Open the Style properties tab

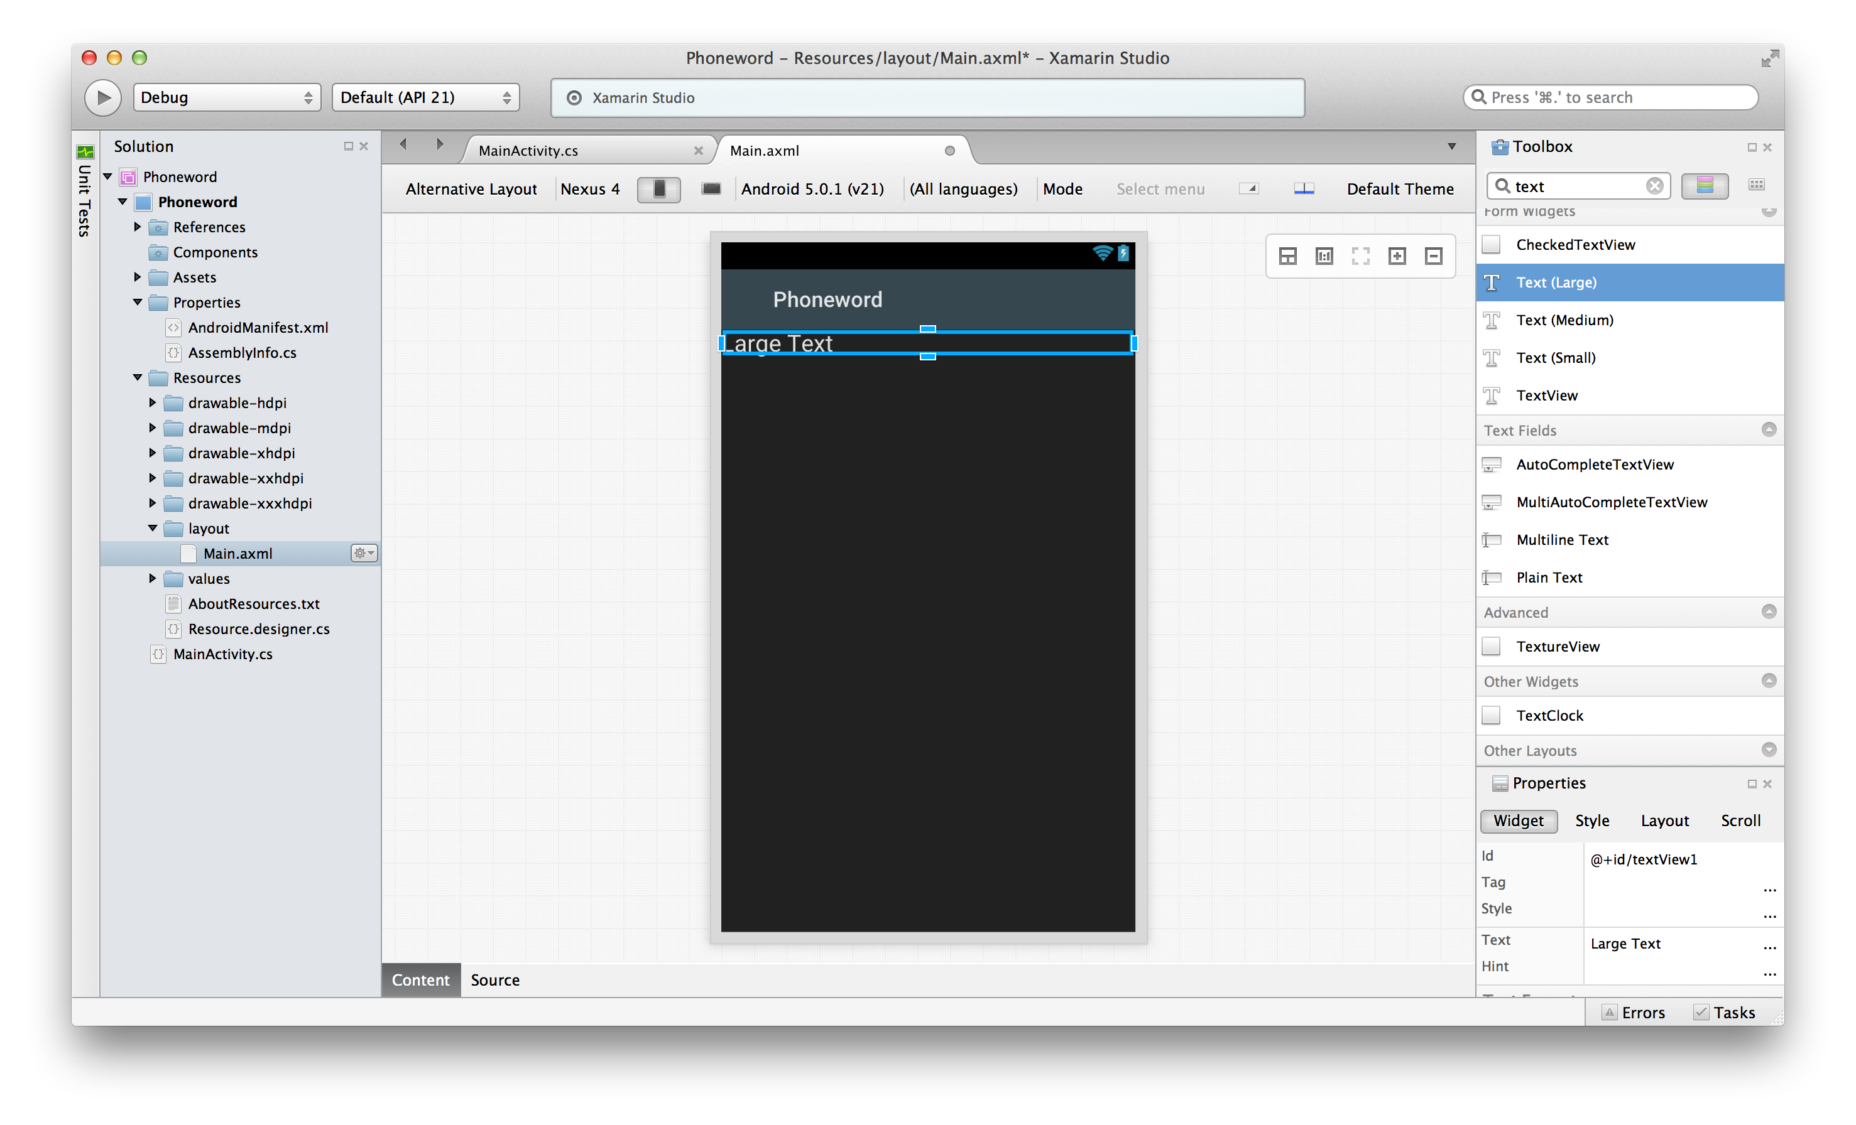click(1591, 821)
